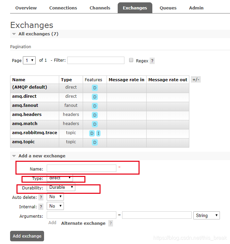Screen dimensions: 230x244
Task: Click the I badge for amq.rabbitmq.trace
Action: click(98, 133)
